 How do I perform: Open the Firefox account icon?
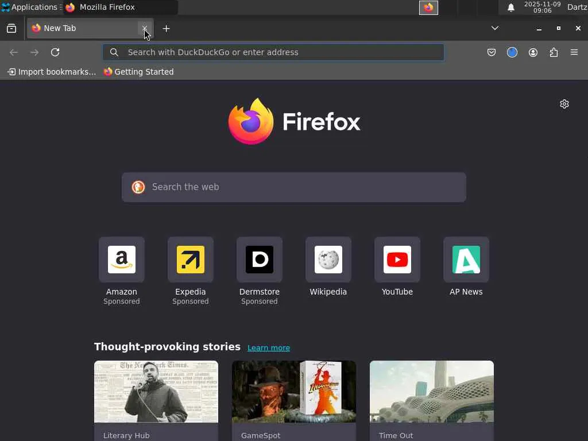533,52
